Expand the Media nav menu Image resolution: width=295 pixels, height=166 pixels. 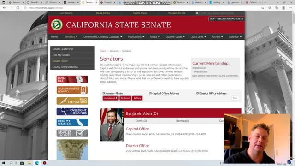(155, 37)
